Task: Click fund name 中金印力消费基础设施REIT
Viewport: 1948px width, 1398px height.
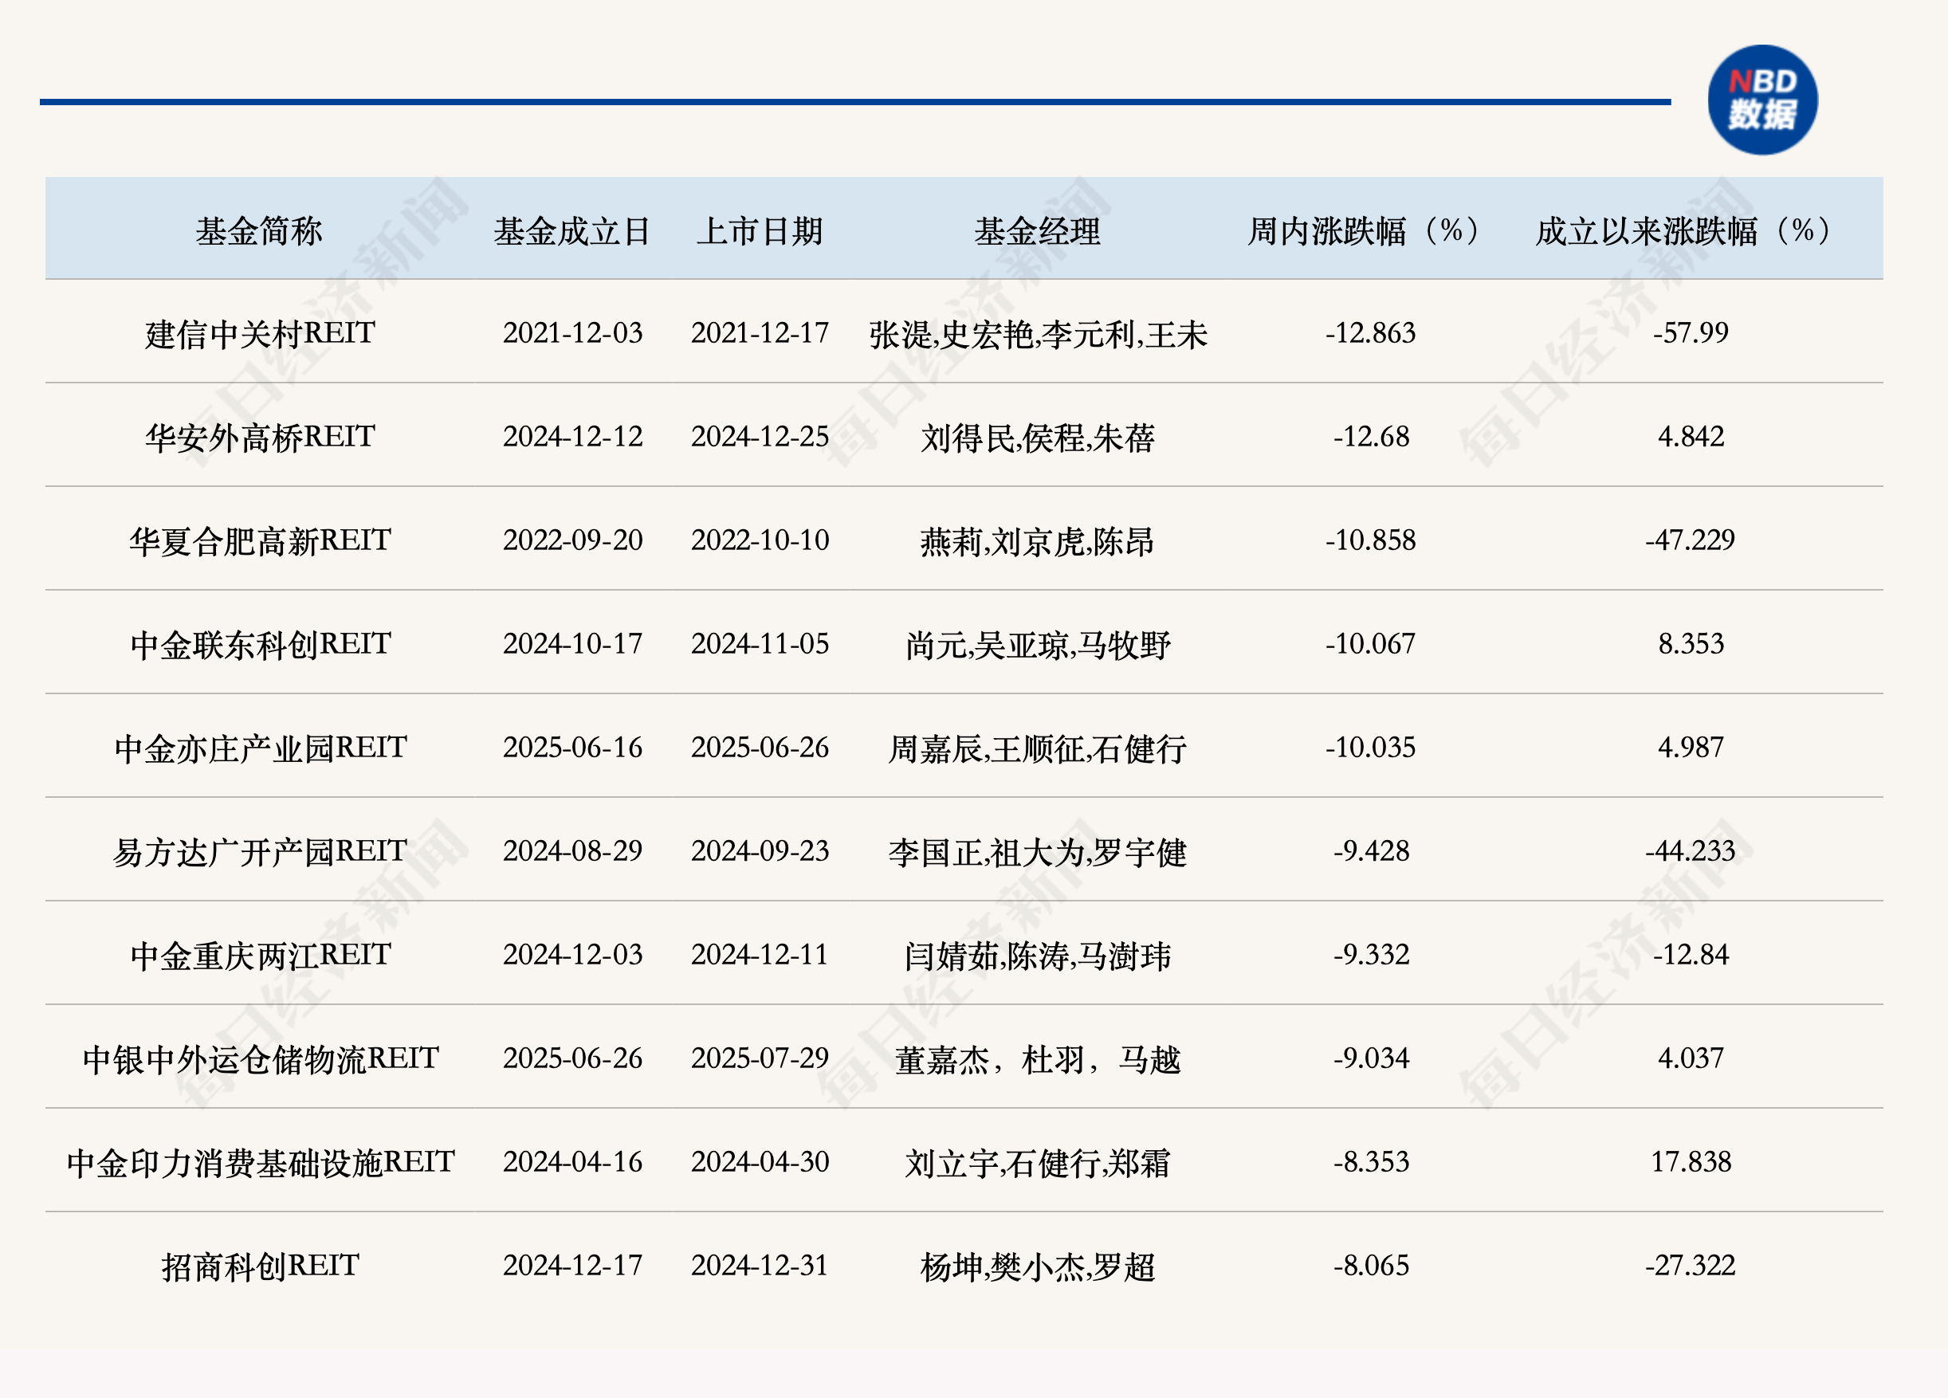Action: click(x=261, y=1163)
